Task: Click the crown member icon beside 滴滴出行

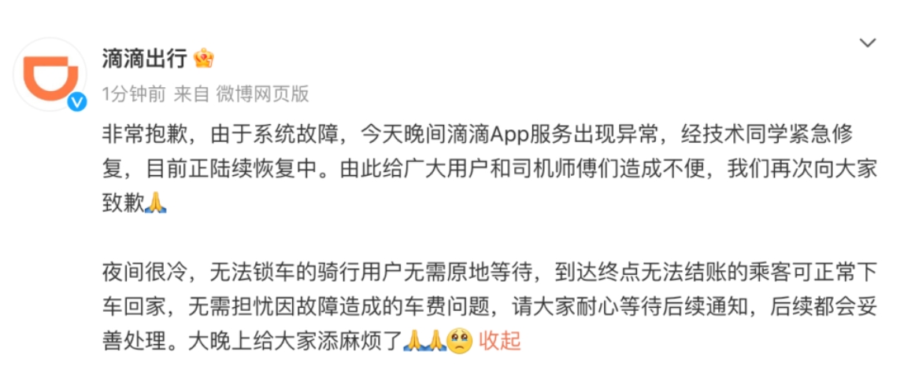Action: (x=204, y=58)
